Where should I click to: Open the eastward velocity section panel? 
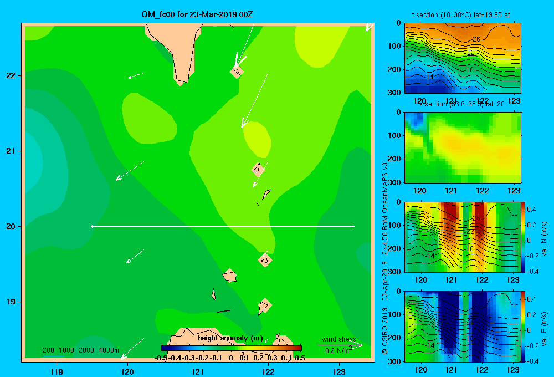click(x=463, y=327)
